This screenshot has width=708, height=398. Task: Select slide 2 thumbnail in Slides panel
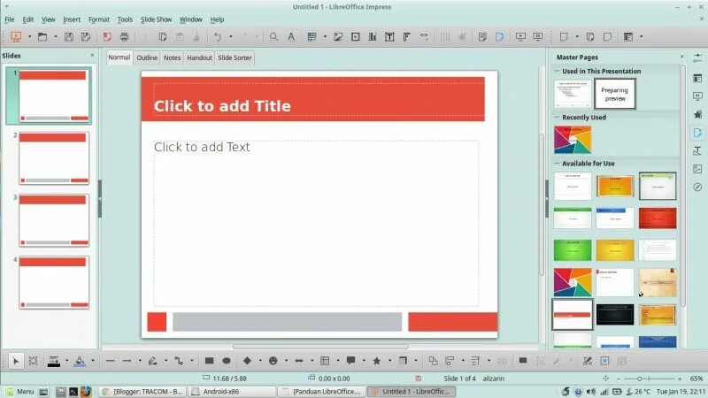tap(54, 158)
